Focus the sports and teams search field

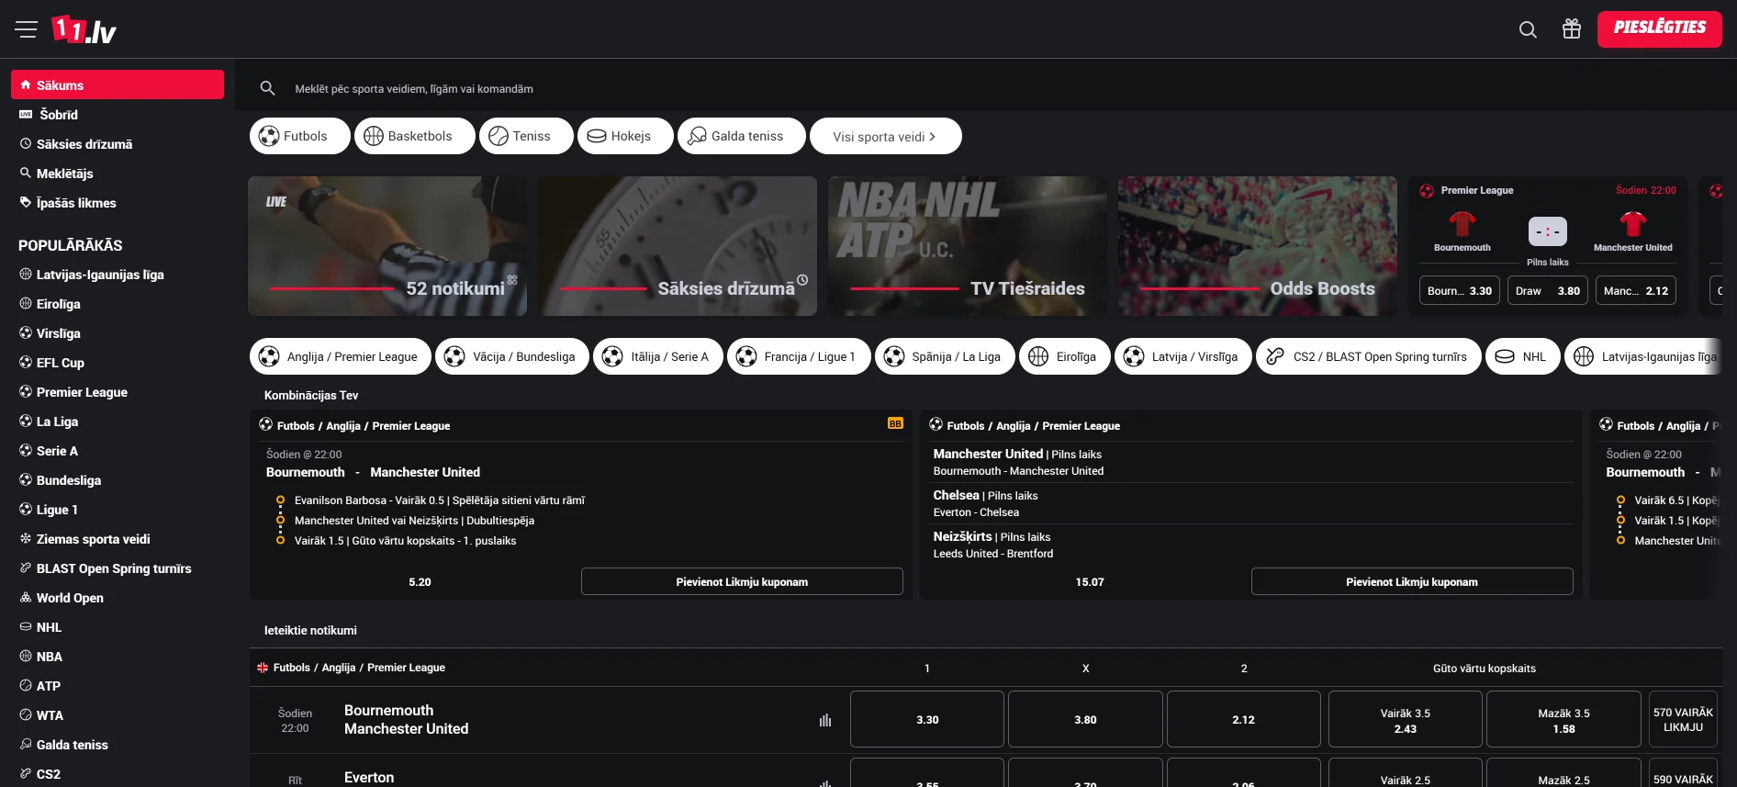pyautogui.click(x=643, y=89)
